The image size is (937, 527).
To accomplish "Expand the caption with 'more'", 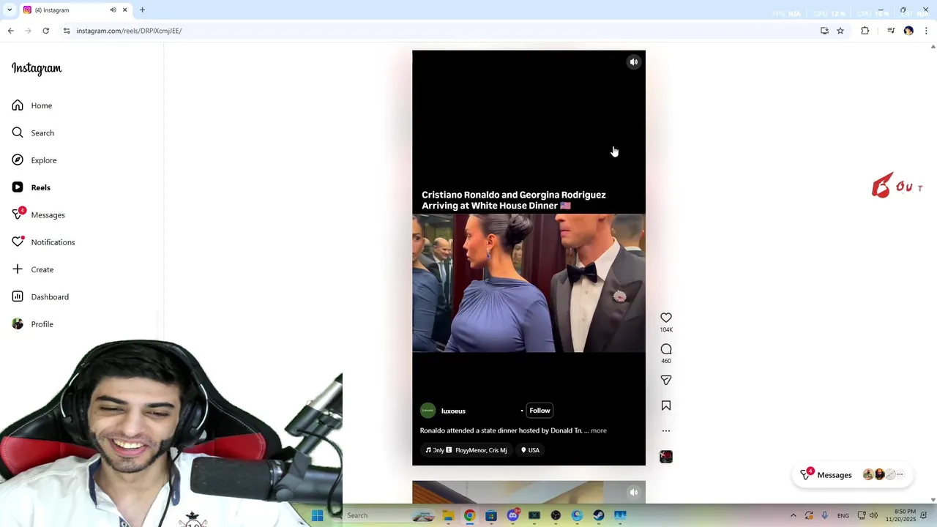I will (599, 430).
